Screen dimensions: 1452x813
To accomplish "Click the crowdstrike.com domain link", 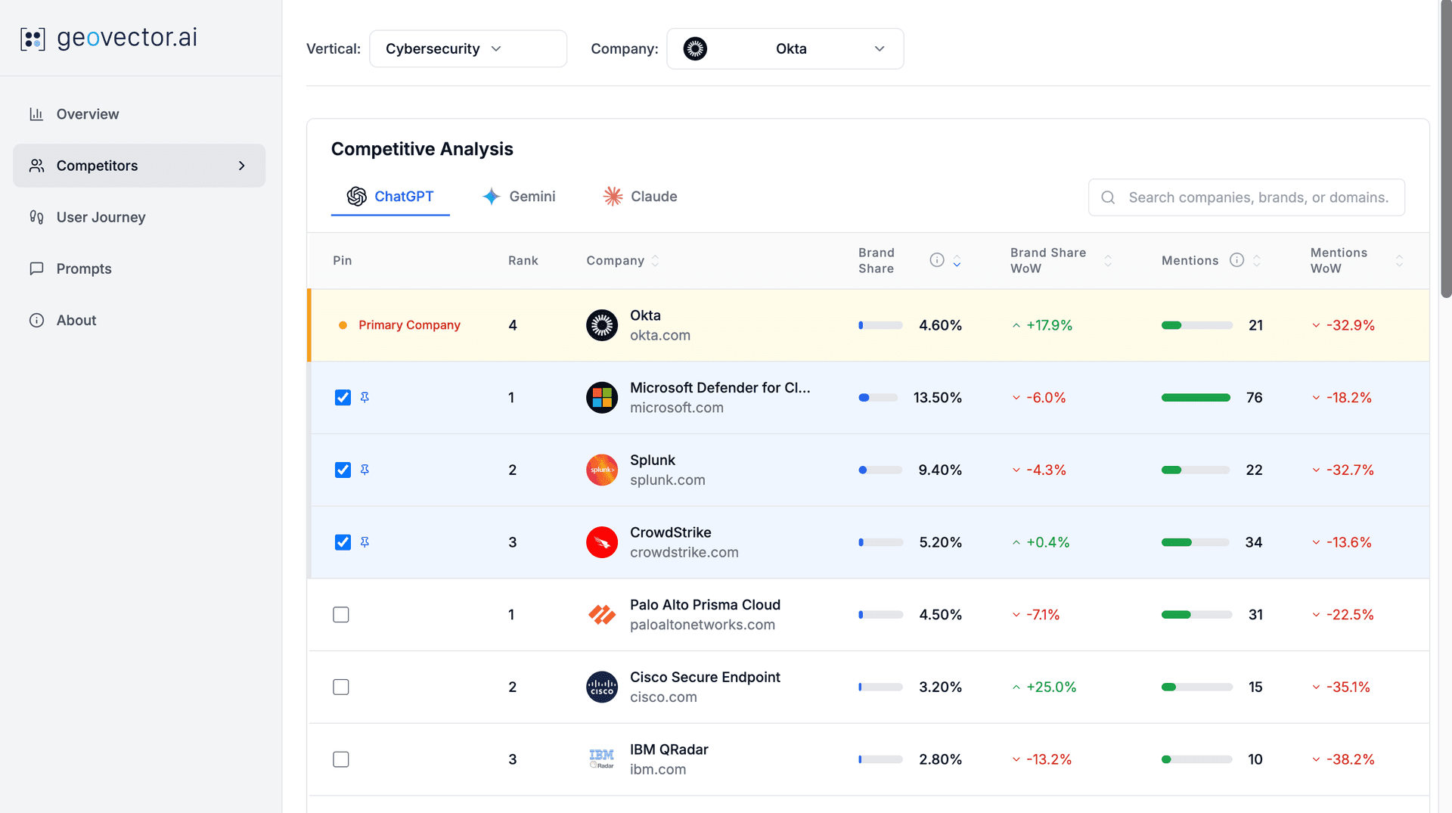I will click(x=684, y=552).
